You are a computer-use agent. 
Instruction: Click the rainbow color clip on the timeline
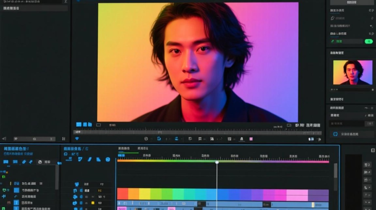click(x=223, y=194)
